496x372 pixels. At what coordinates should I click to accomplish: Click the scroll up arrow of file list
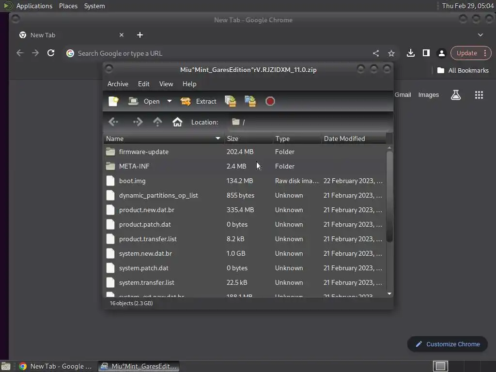(x=389, y=148)
